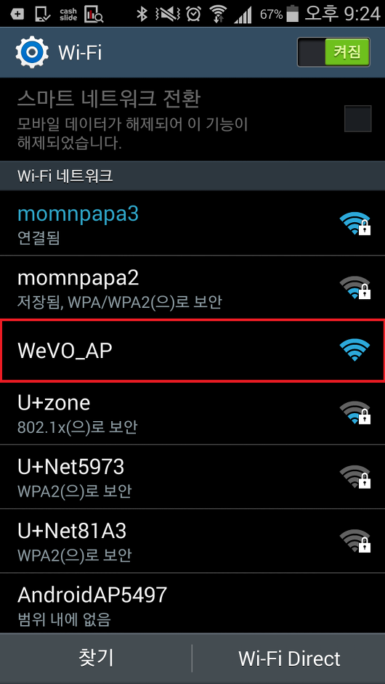Open the U+zone 802.1x network

coord(192,413)
